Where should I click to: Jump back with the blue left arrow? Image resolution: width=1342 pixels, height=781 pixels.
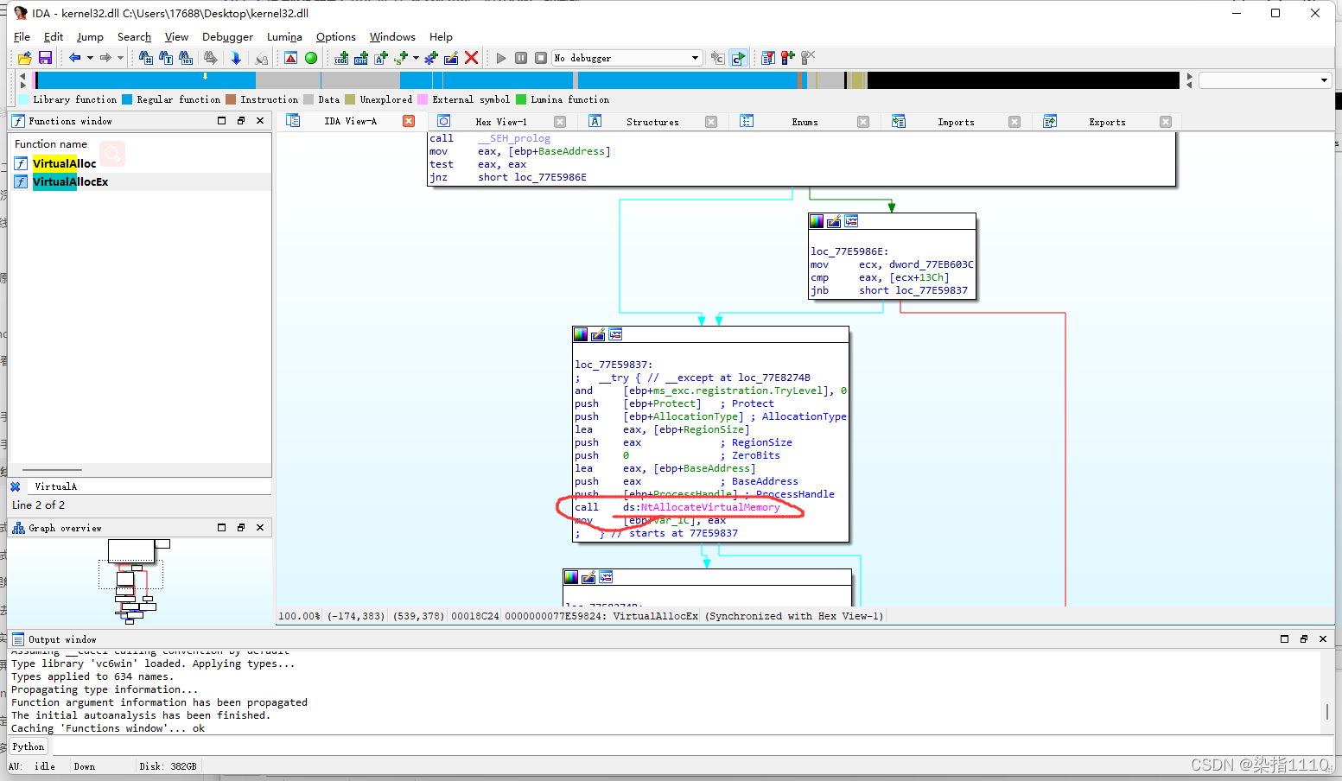tap(75, 58)
